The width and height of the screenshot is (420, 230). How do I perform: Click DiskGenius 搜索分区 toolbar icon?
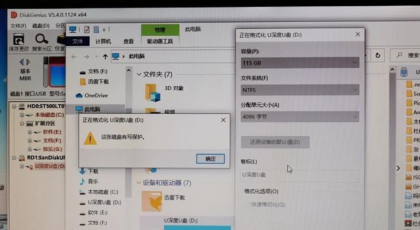[42, 43]
